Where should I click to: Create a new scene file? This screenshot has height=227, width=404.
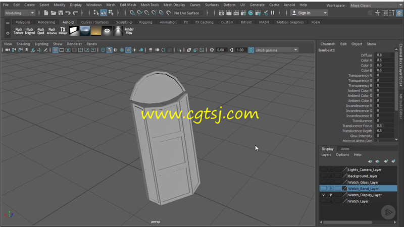point(46,13)
